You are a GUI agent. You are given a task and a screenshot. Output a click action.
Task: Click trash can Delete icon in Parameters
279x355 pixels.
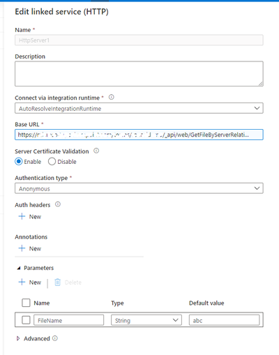point(57,282)
